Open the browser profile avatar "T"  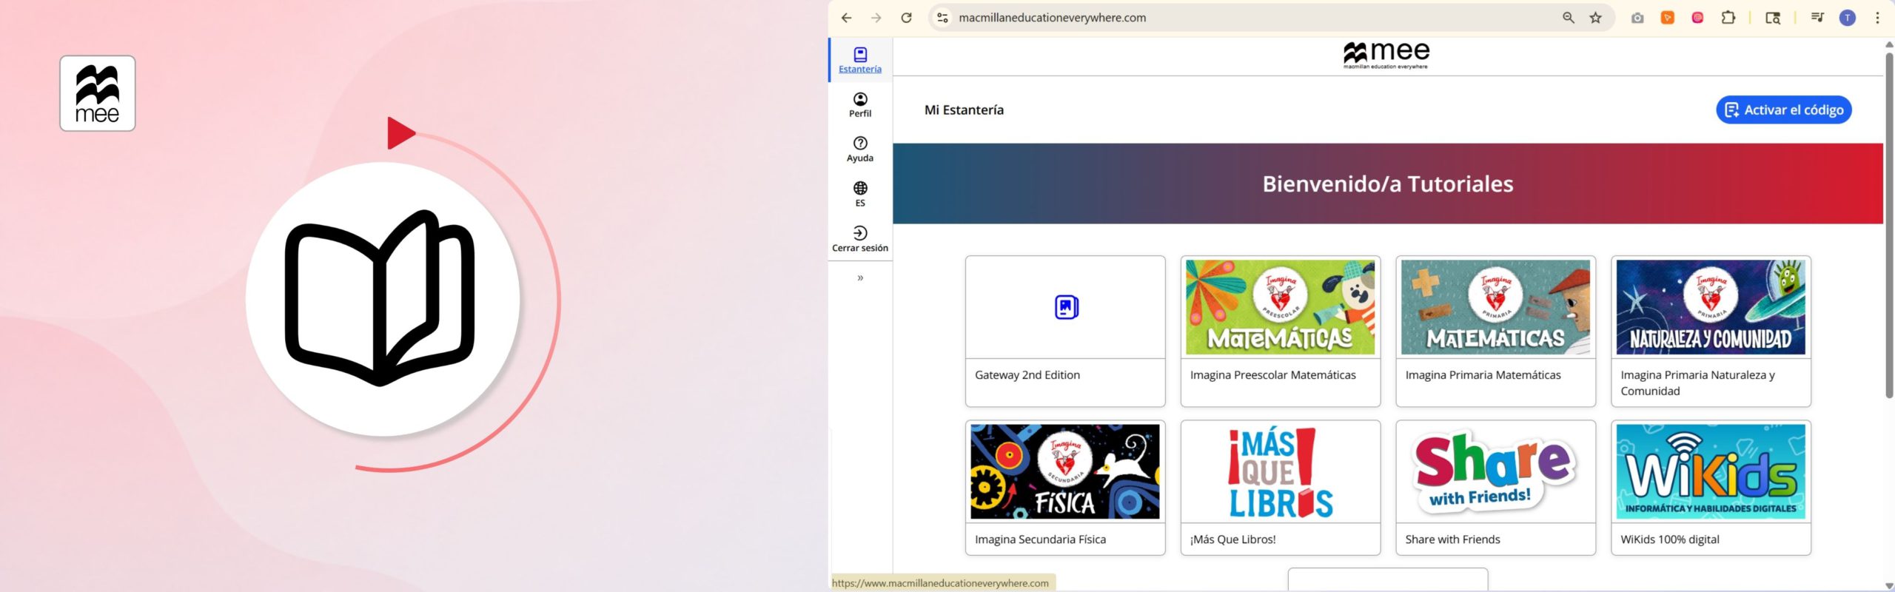(x=1848, y=18)
